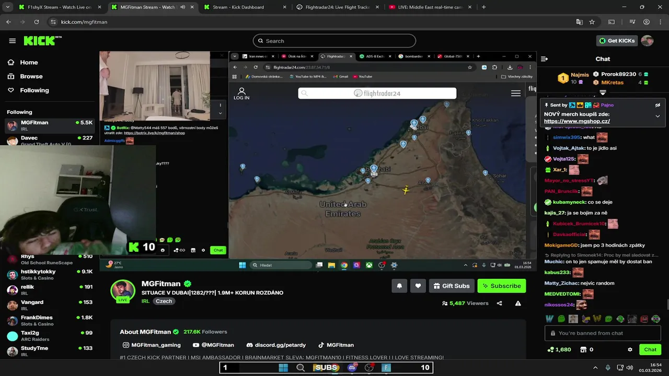This screenshot has height=376, width=669.
Task: Pick the yellow W emote
Action: (x=597, y=319)
